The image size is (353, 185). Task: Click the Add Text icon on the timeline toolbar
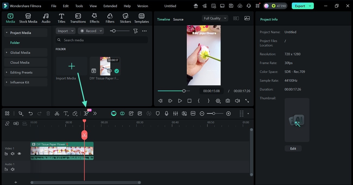66,113
